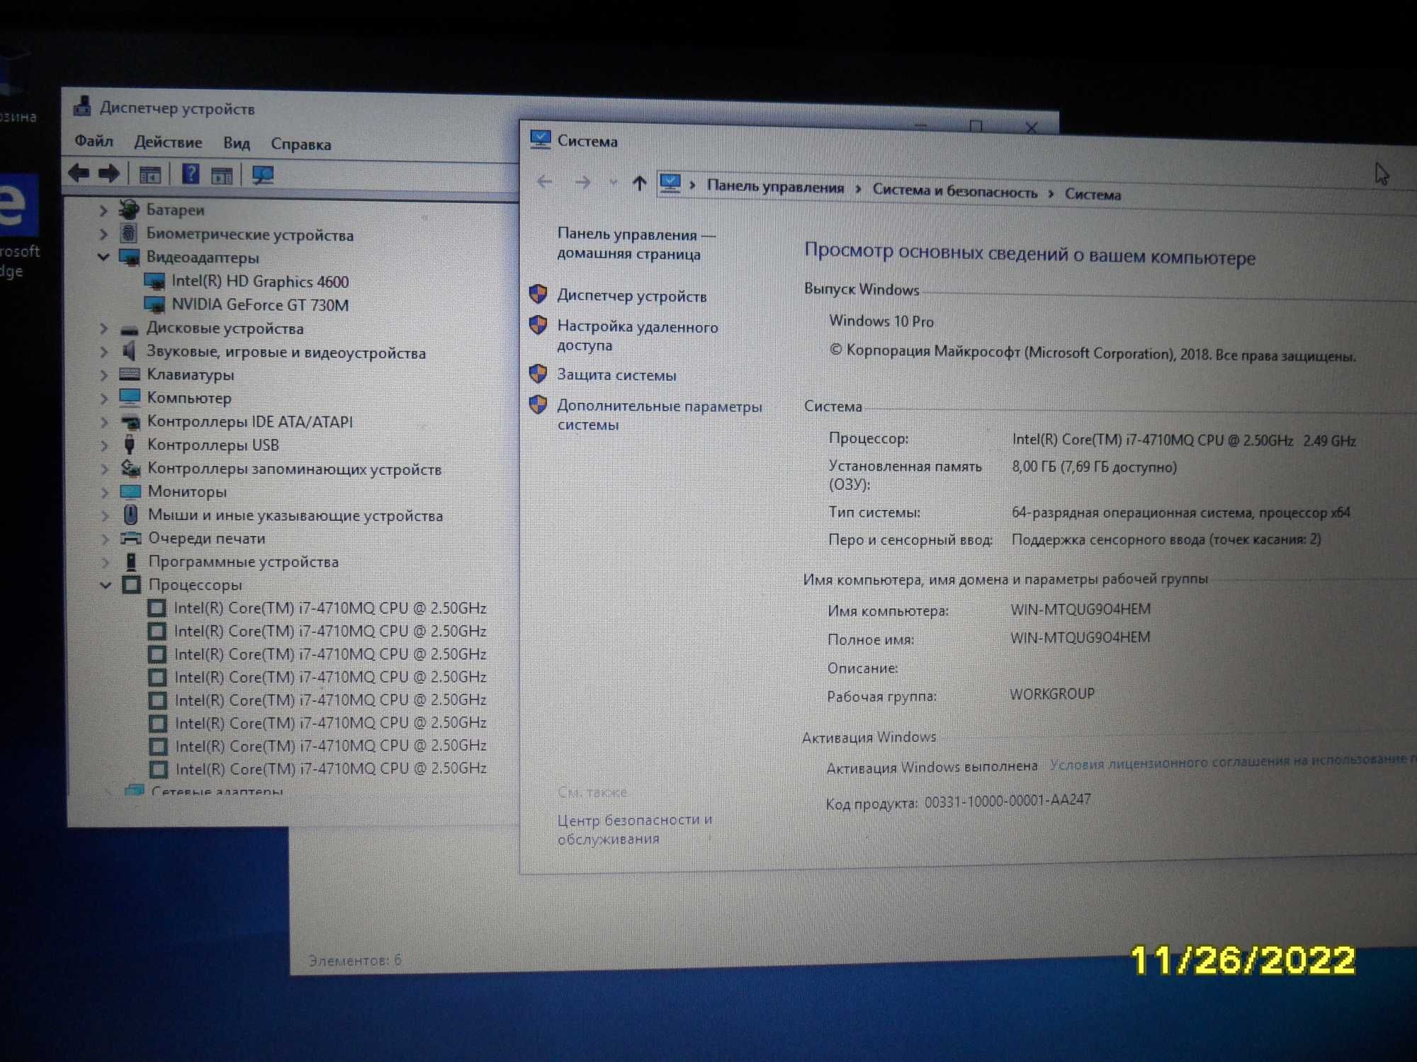This screenshot has height=1062, width=1417.
Task: Click the up navigation arrow icon
Action: pos(642,184)
